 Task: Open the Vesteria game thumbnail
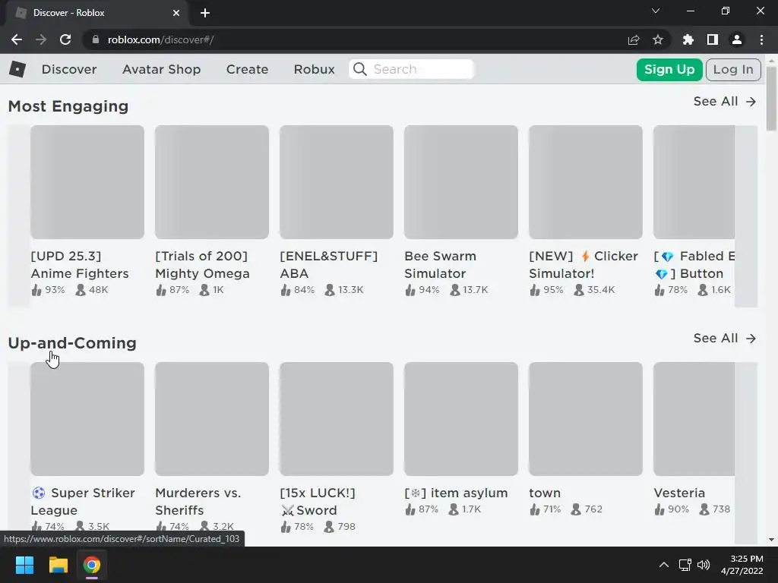[x=694, y=419]
